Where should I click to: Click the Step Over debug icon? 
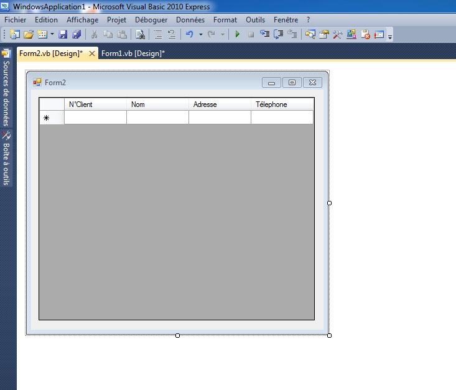(x=279, y=34)
